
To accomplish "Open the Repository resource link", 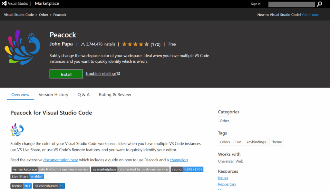I will click(227, 184).
